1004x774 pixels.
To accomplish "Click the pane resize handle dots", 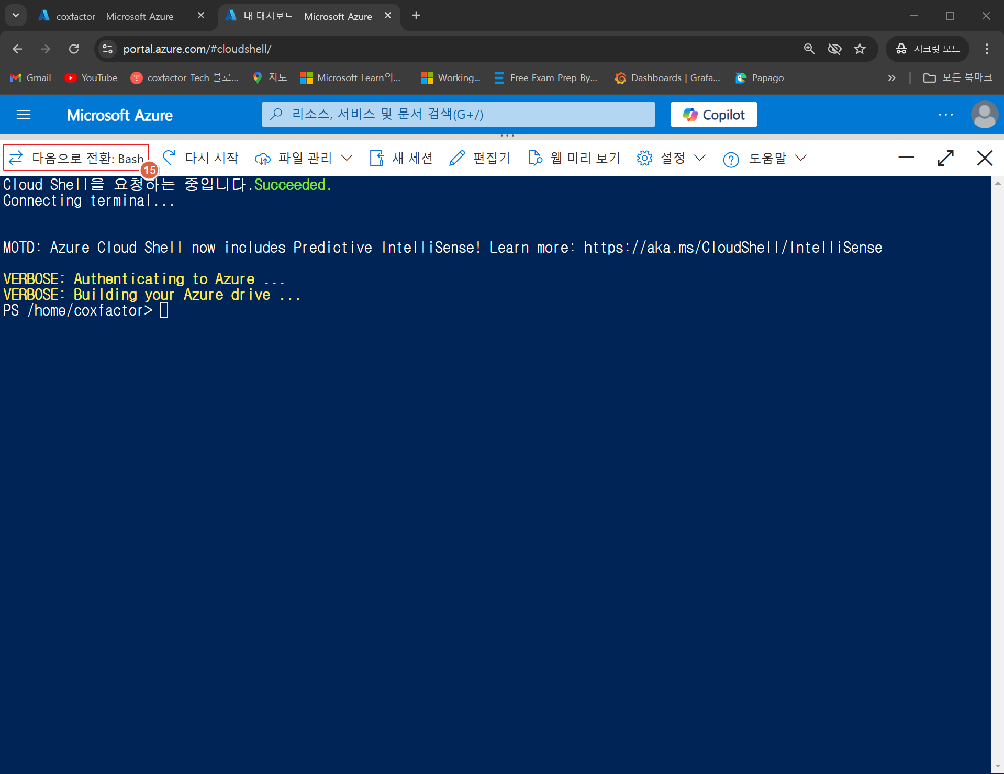I will click(507, 136).
